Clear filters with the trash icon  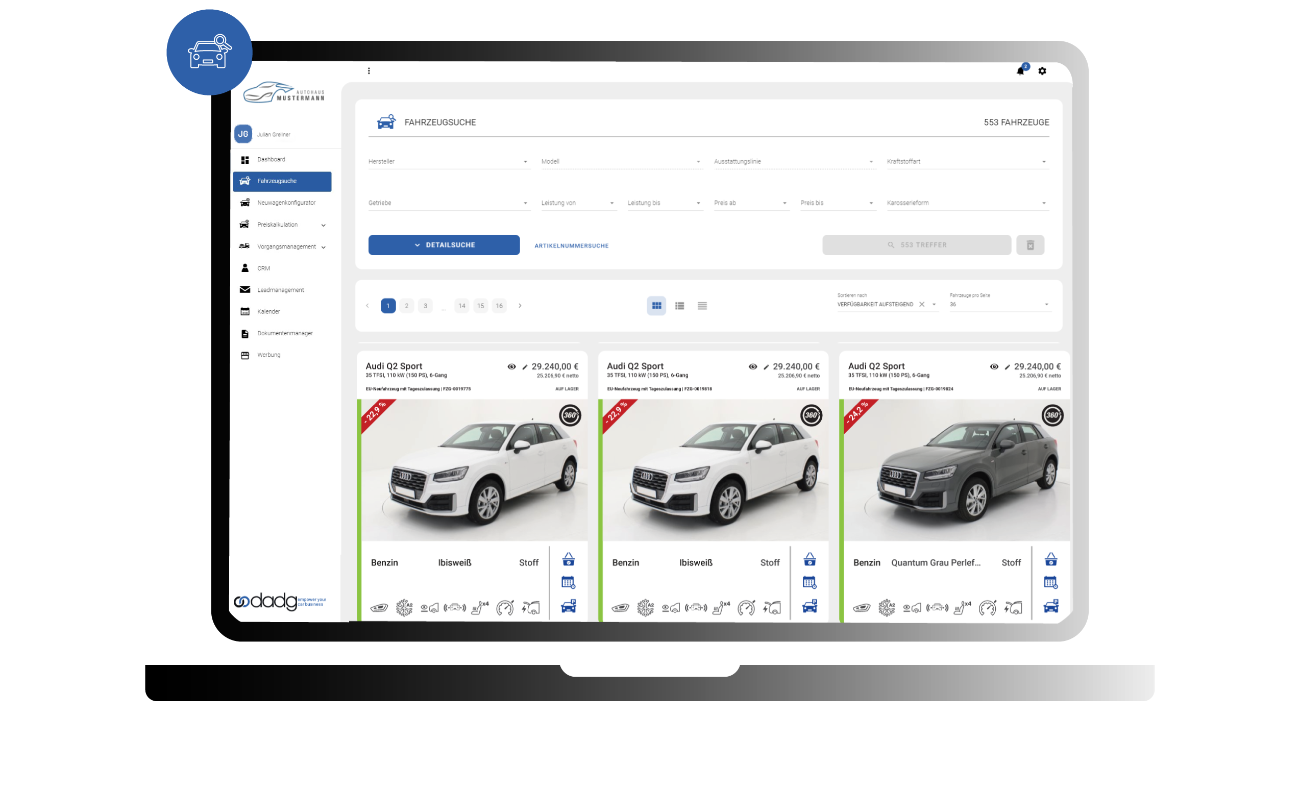tap(1030, 245)
